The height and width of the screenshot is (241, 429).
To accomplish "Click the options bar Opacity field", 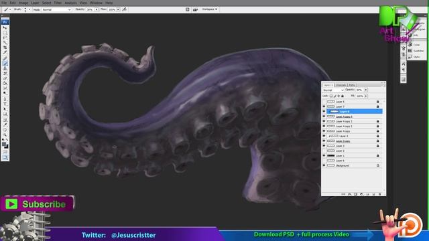I will click(x=90, y=9).
